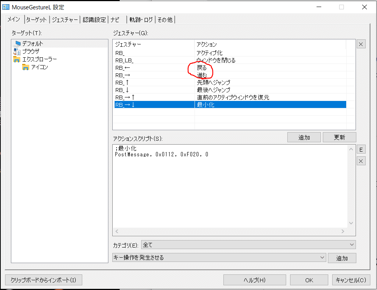Select RB_→ gesture row
Viewport: 377px width, 290px height.
230,75
